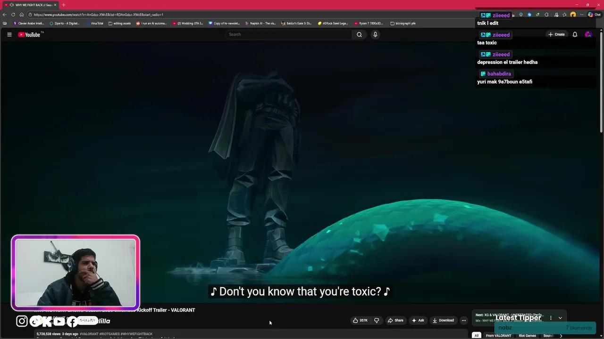The width and height of the screenshot is (604, 339).
Task: Open the Create dropdown on YouTube
Action: pos(556,34)
